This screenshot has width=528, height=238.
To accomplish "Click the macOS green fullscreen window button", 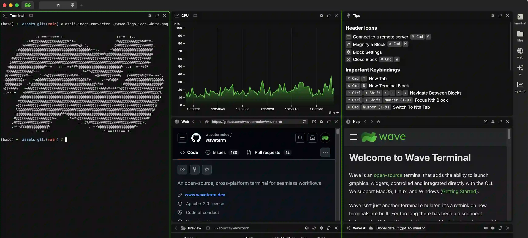I will 17,5.
